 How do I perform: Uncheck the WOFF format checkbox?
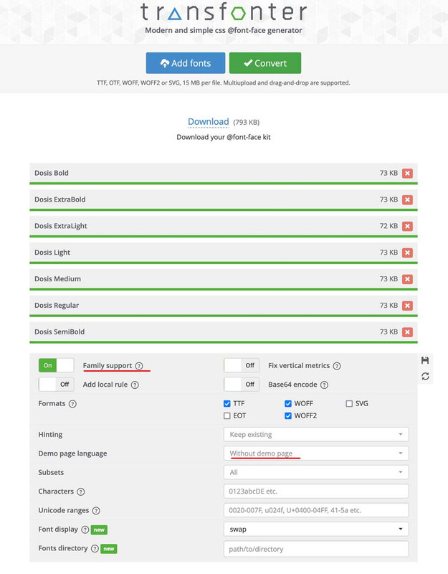coord(288,403)
